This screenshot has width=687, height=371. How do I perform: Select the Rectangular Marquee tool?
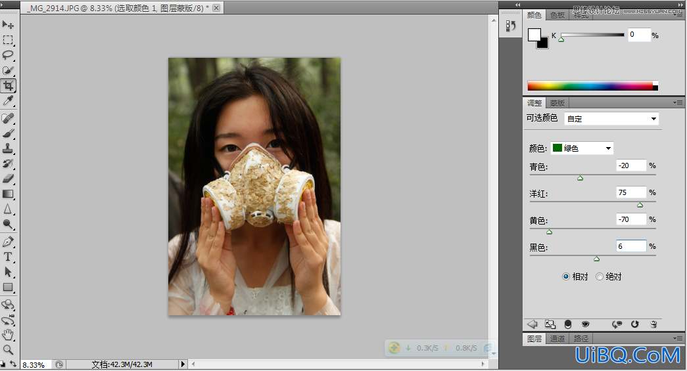[8, 40]
